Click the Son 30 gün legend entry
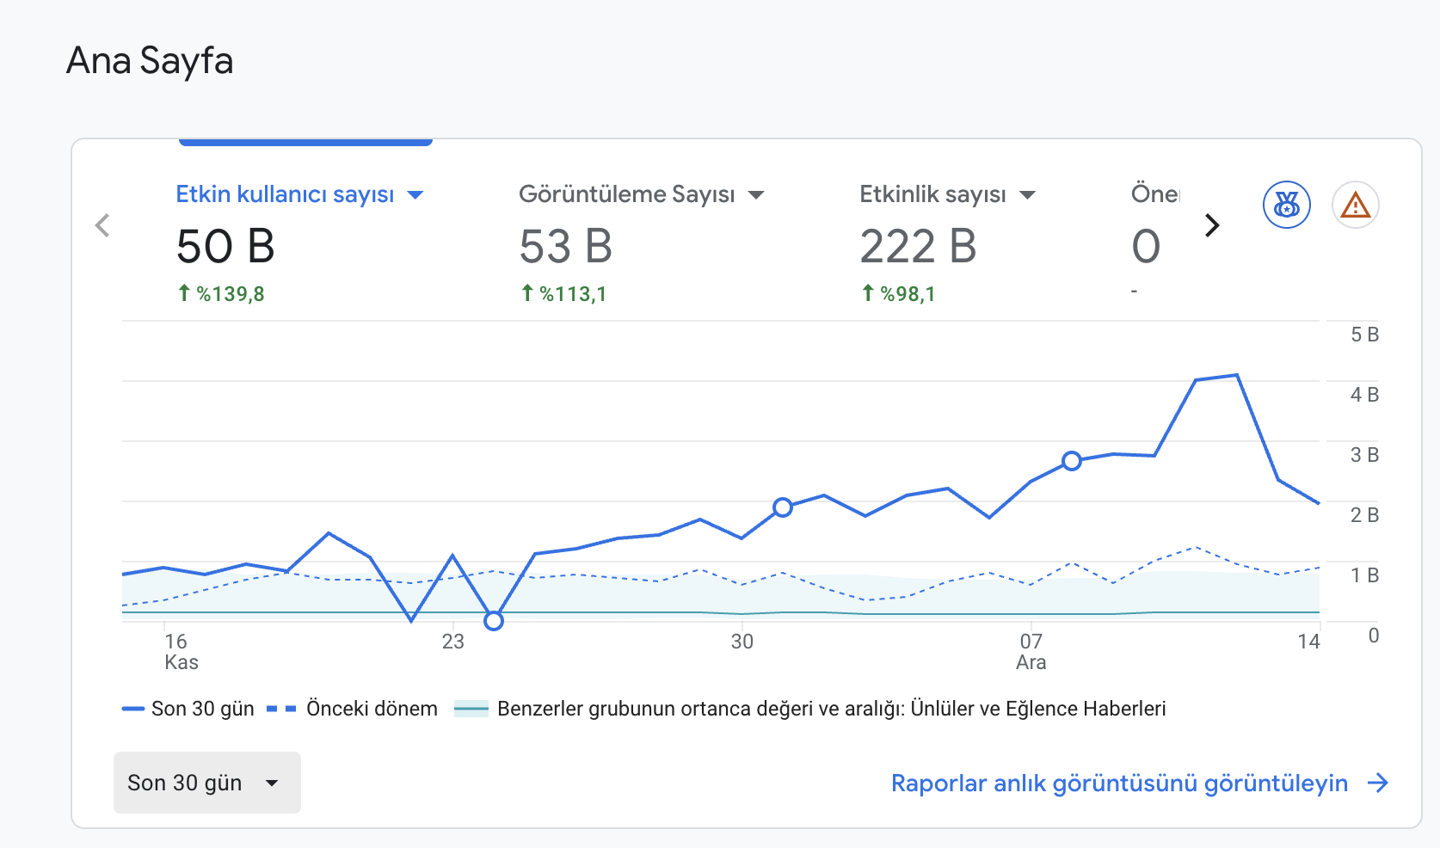This screenshot has height=848, width=1440. click(x=188, y=709)
